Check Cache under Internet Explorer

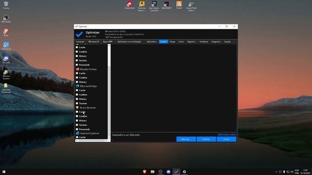tap(77, 137)
